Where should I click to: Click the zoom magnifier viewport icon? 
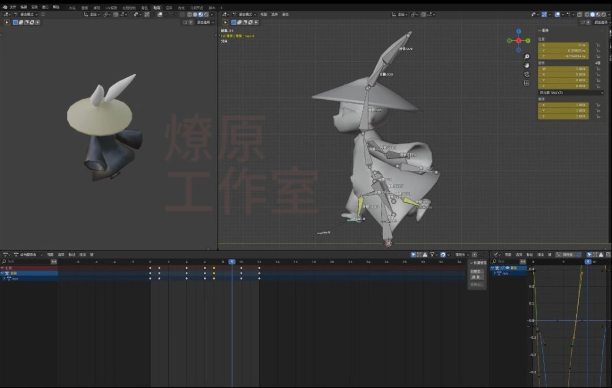point(526,57)
